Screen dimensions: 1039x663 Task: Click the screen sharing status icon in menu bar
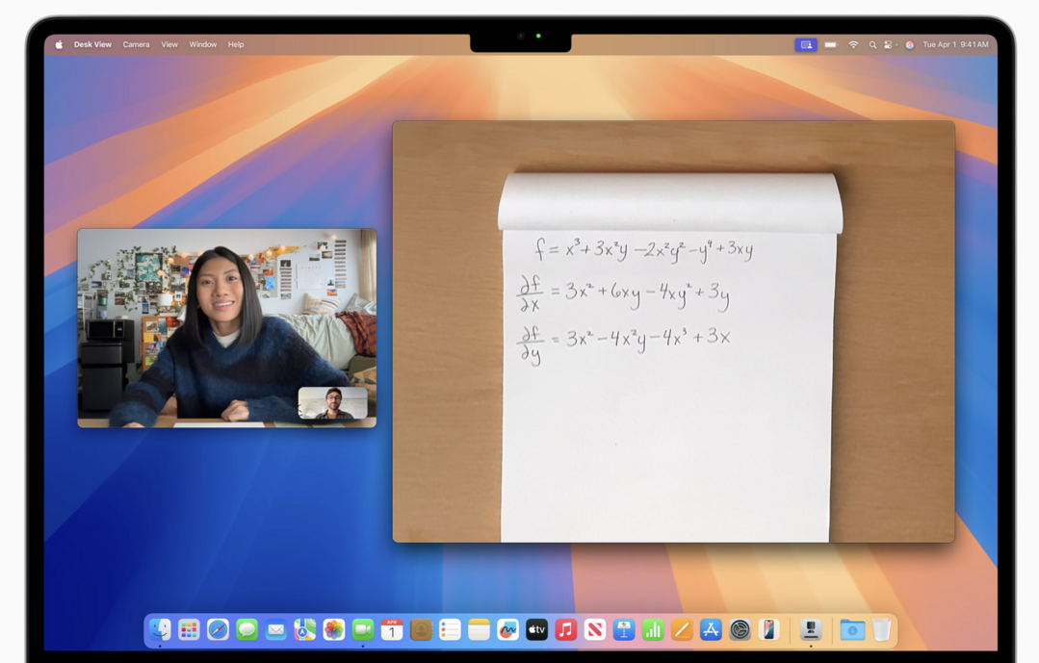click(806, 44)
